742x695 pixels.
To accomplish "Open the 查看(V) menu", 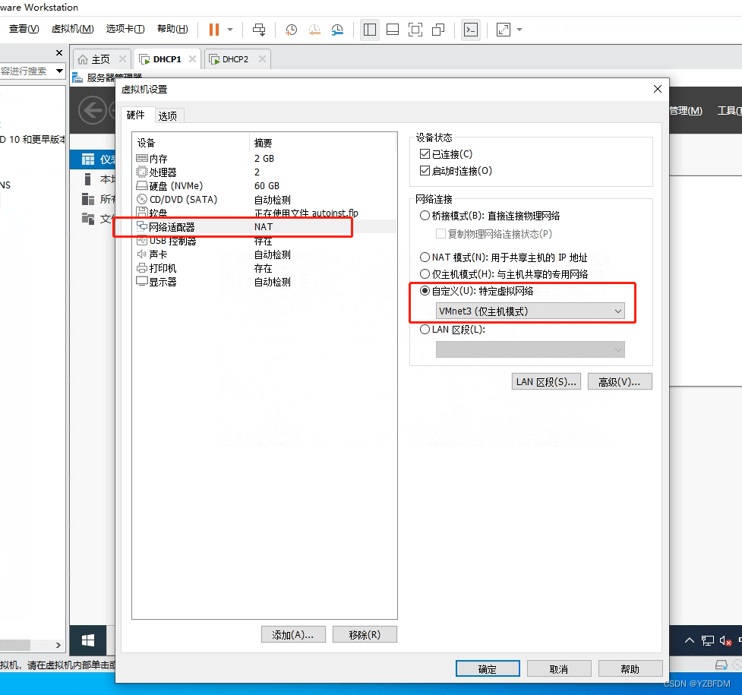I will pyautogui.click(x=24, y=29).
